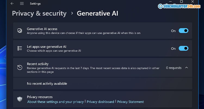Maximize the Settings window
This screenshot has width=204, height=109.
point(181,2)
